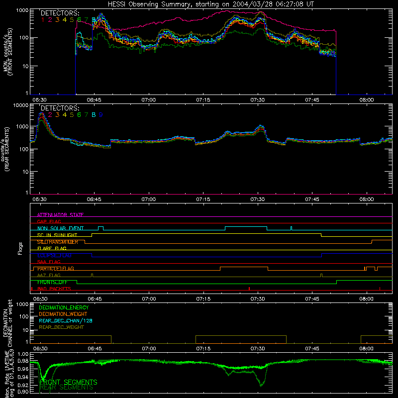398x398 pixels.
Task: Click the ECLIPSE_FLAG label
Action: [x=54, y=255]
